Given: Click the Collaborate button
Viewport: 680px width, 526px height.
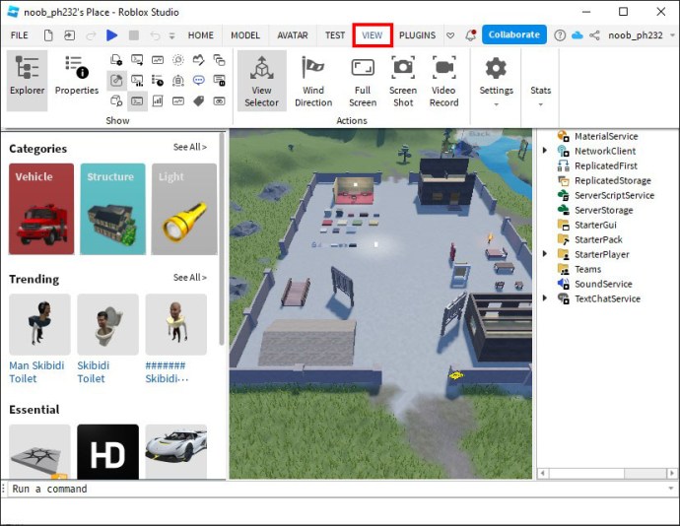Looking at the screenshot, I should (x=513, y=35).
